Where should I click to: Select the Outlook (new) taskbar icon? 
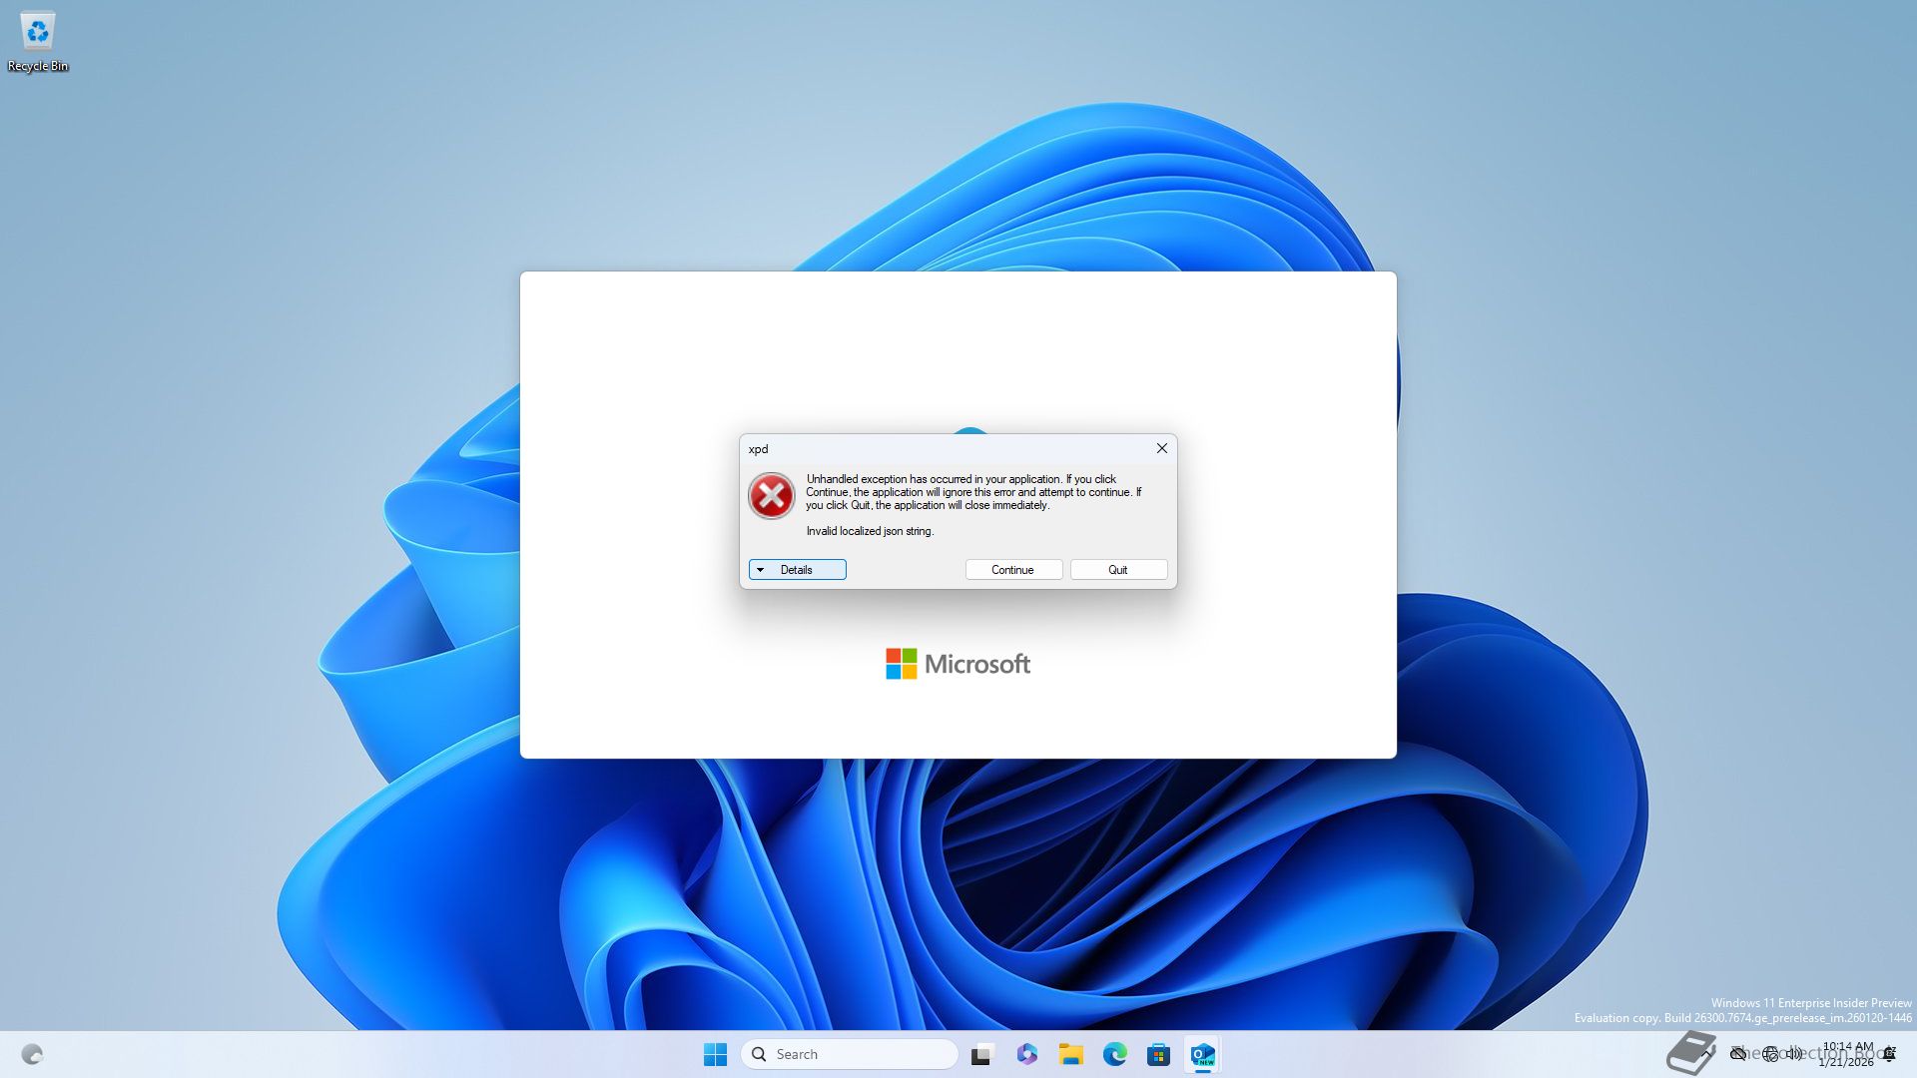pos(1202,1054)
